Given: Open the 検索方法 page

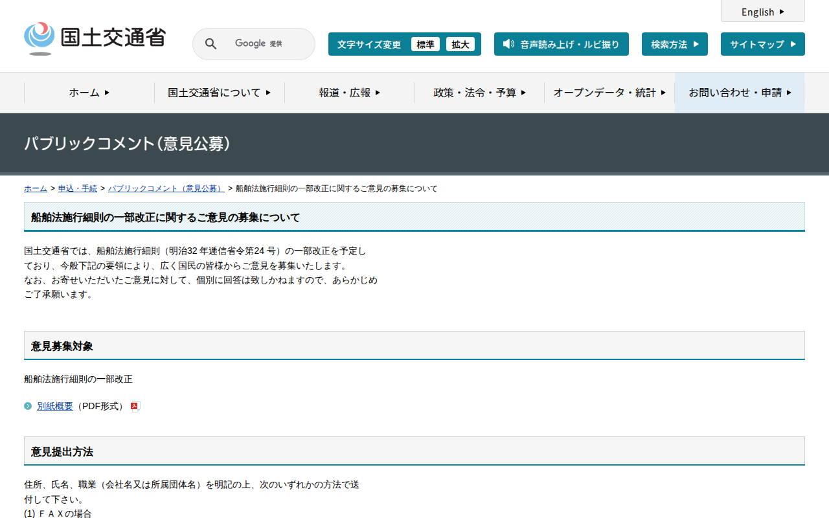Looking at the screenshot, I should tap(675, 44).
